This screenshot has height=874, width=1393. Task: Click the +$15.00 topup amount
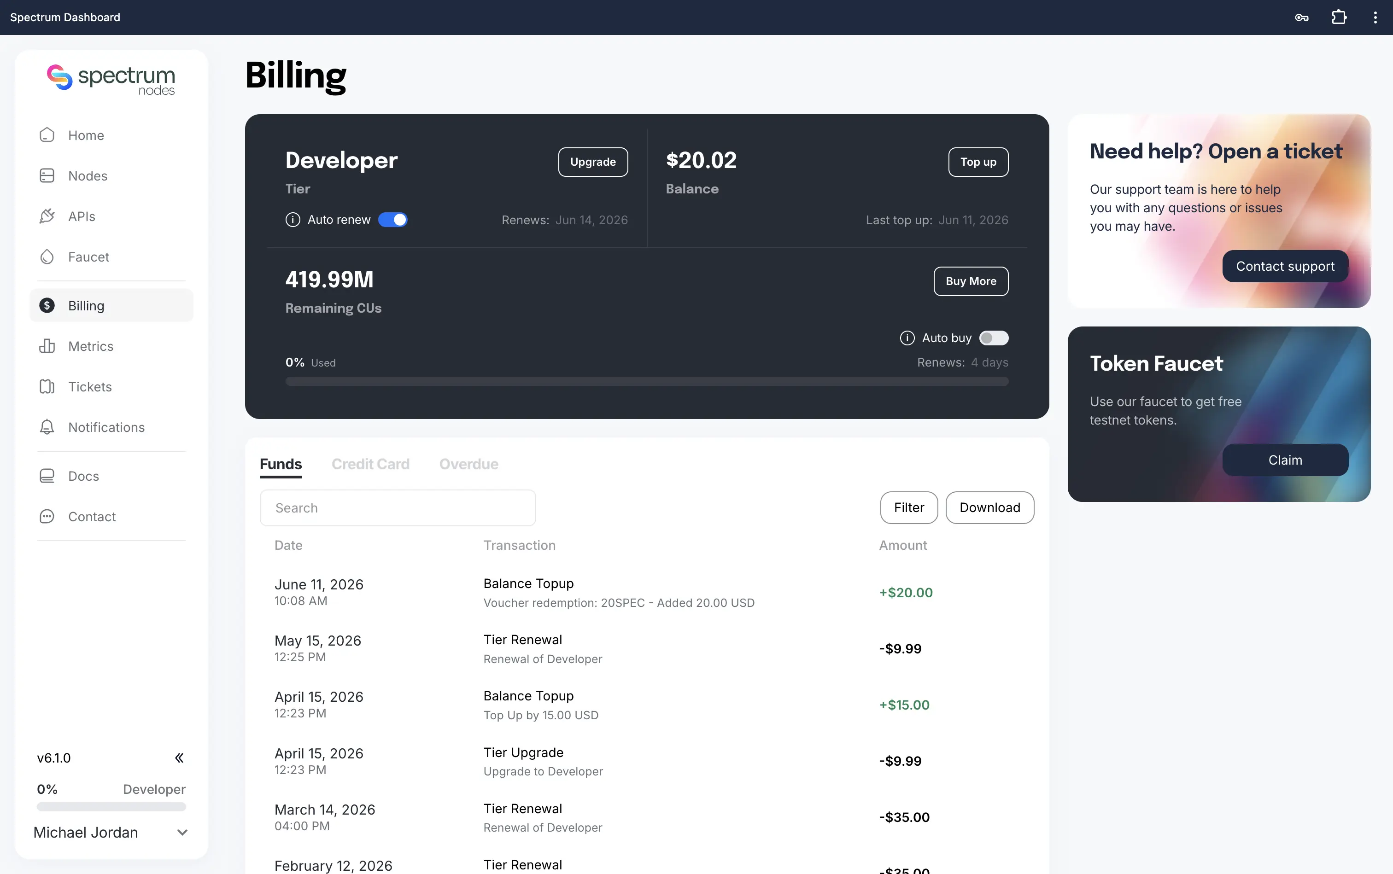coord(904,705)
